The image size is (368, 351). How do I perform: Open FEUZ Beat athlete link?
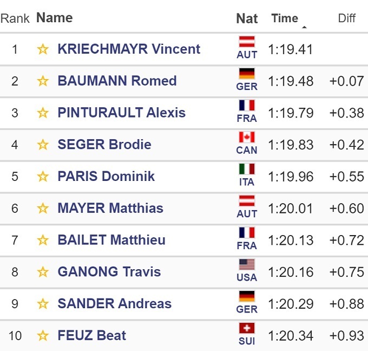pyautogui.click(x=91, y=335)
